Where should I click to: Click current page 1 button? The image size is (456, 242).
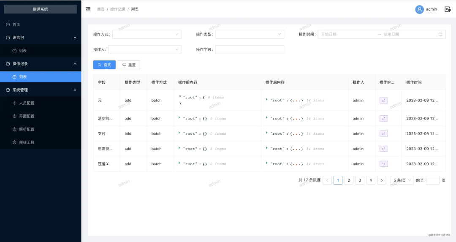click(x=338, y=180)
